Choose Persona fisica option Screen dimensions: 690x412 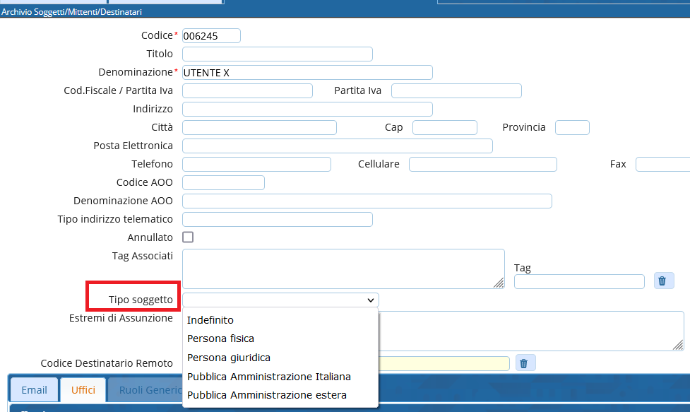point(220,339)
